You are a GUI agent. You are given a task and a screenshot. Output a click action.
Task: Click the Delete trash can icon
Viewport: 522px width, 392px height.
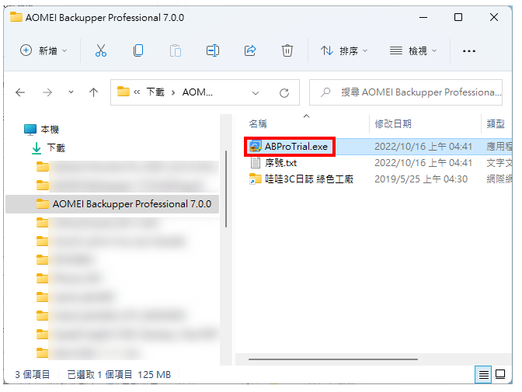click(x=287, y=50)
